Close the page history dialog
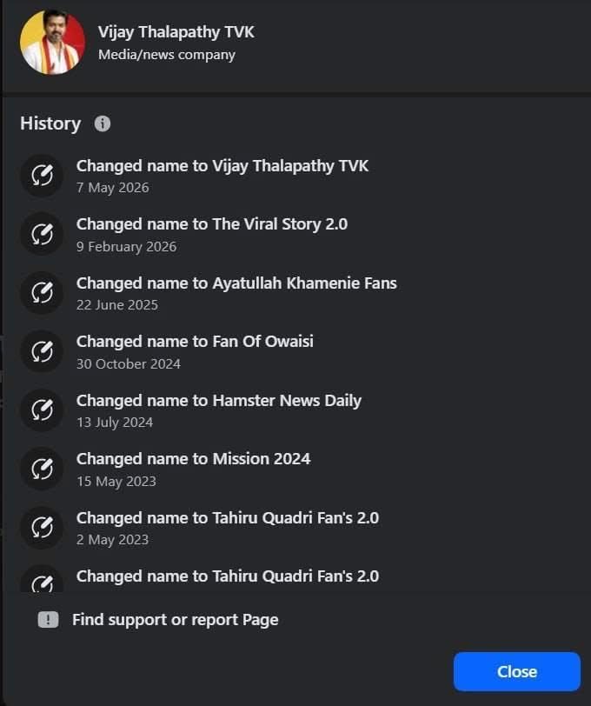The height and width of the screenshot is (706, 591). [517, 671]
